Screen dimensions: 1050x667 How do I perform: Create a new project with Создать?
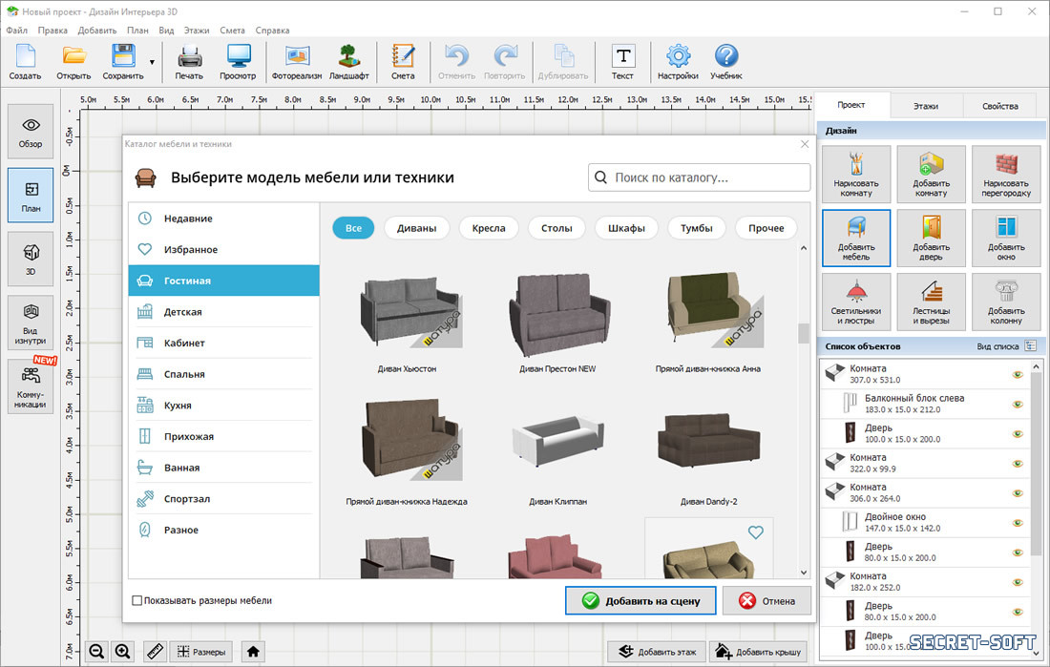[x=26, y=62]
